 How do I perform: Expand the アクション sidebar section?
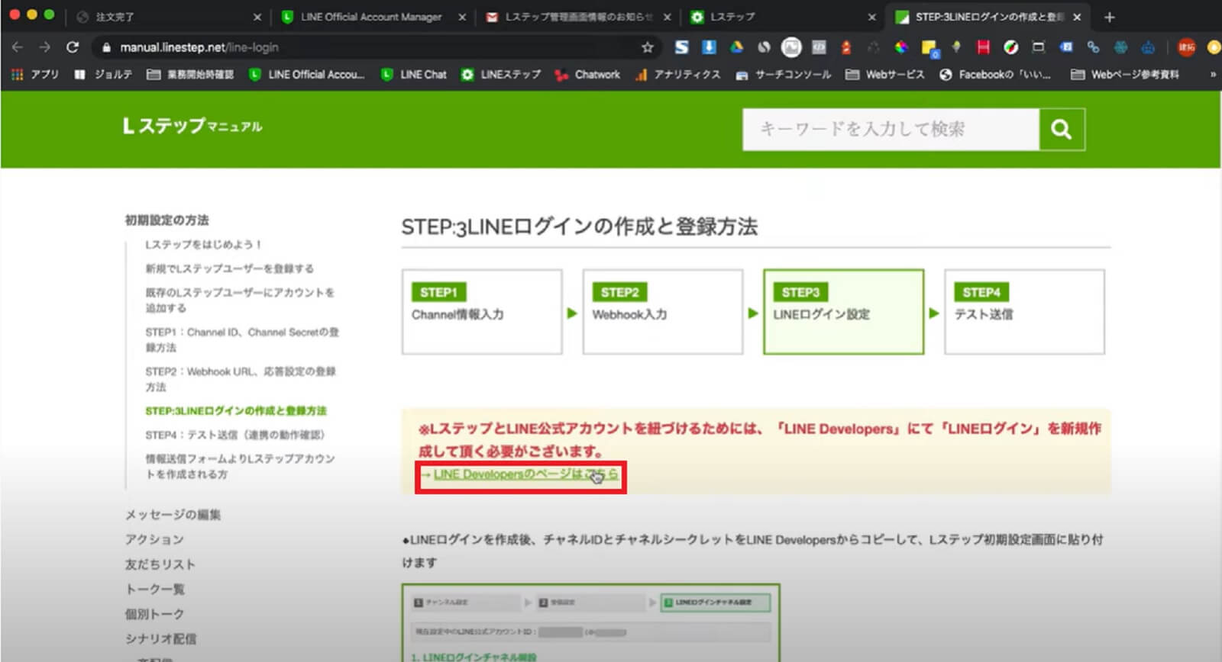pyautogui.click(x=154, y=540)
